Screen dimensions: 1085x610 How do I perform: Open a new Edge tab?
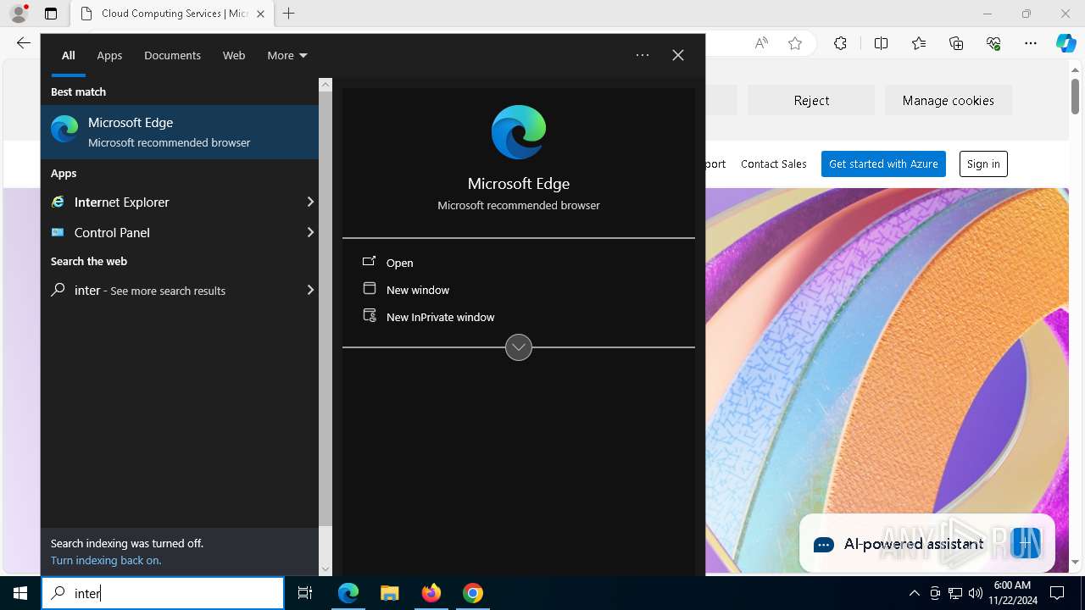(289, 14)
